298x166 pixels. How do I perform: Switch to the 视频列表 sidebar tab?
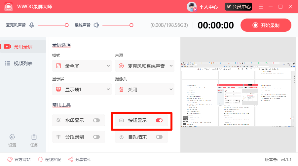23,63
